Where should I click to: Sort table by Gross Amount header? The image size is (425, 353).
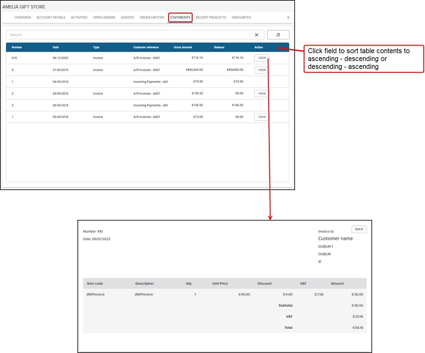point(183,48)
